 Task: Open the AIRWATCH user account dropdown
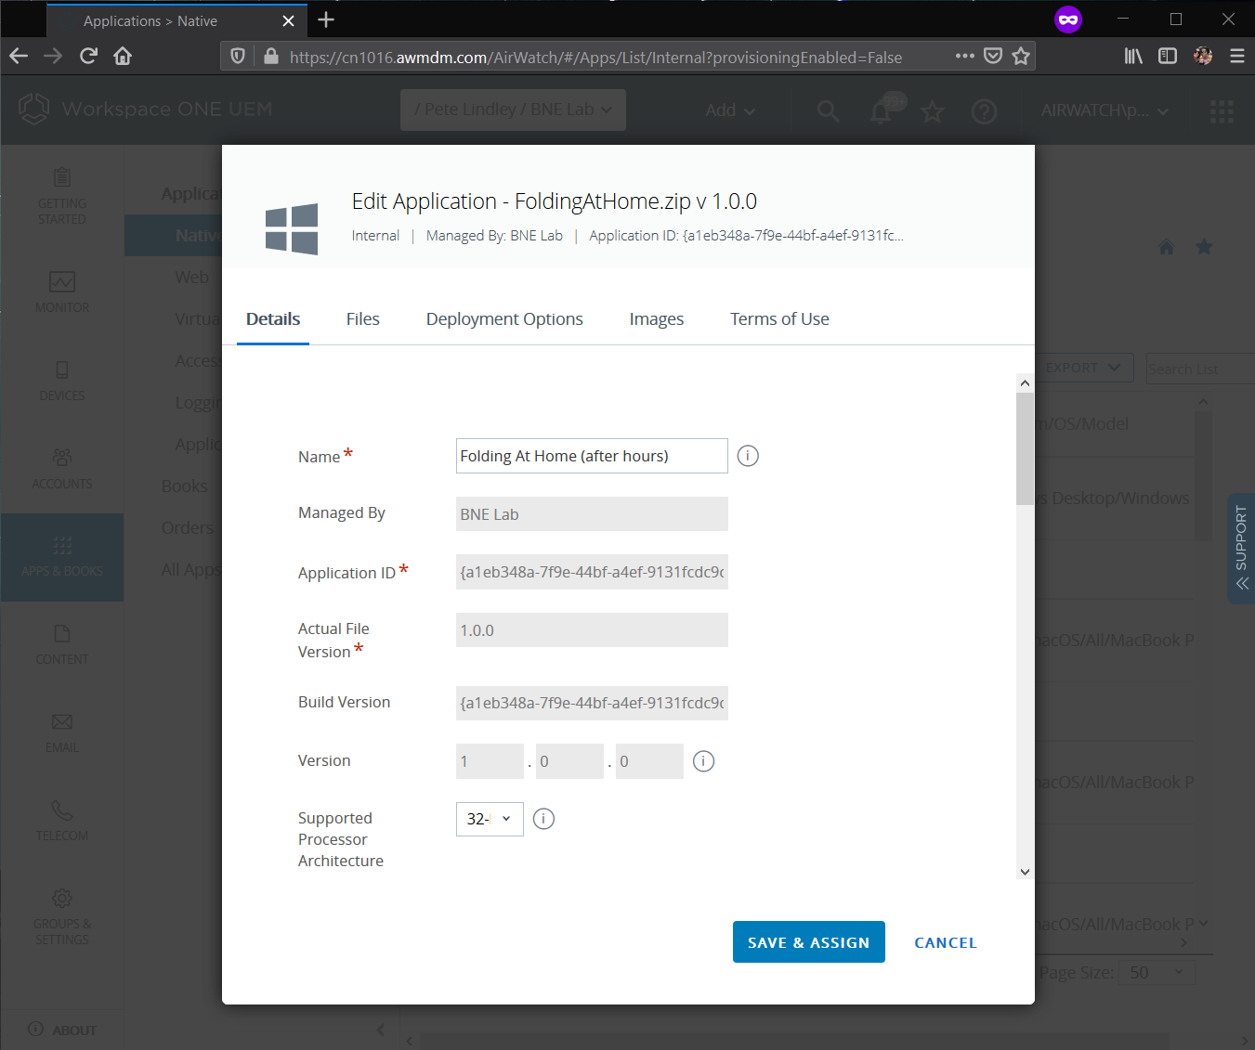tap(1105, 110)
